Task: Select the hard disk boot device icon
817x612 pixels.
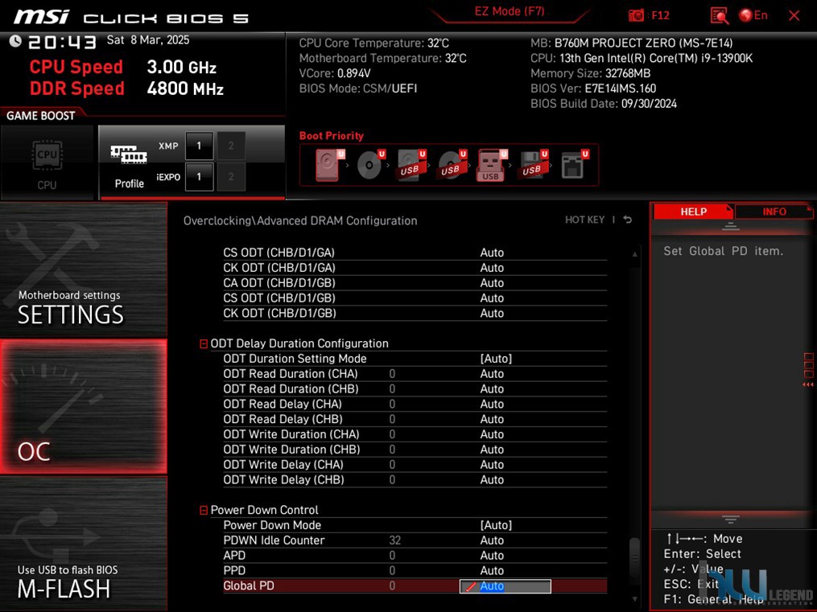Action: click(329, 164)
